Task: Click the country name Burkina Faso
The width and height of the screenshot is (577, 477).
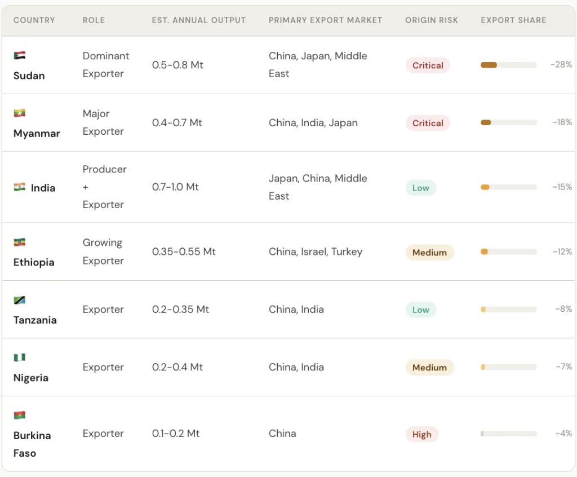Action: [x=32, y=444]
